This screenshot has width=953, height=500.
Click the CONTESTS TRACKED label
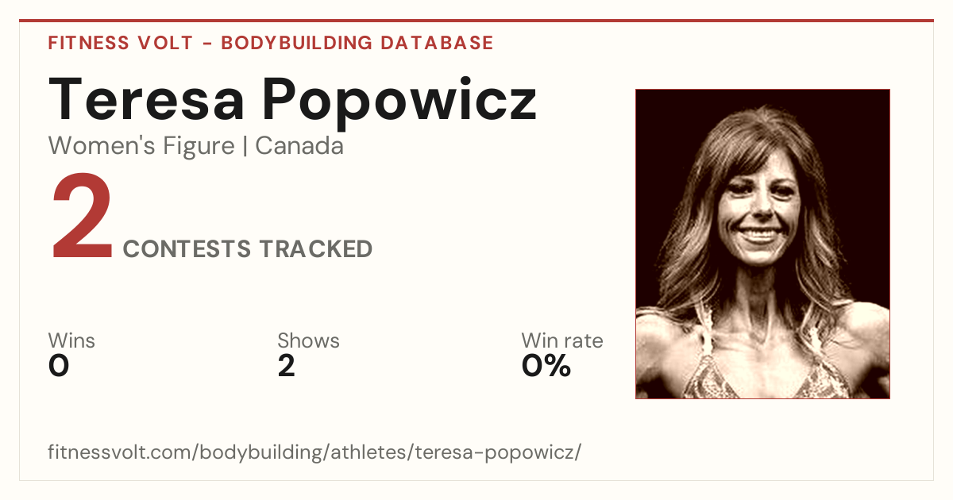[248, 249]
